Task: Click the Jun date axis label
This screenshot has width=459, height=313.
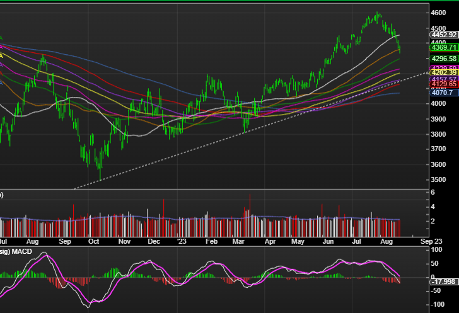Action: tap(328, 241)
